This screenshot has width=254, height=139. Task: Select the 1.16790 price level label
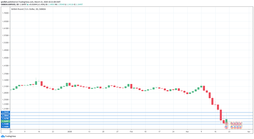pyautogui.click(x=6, y=119)
